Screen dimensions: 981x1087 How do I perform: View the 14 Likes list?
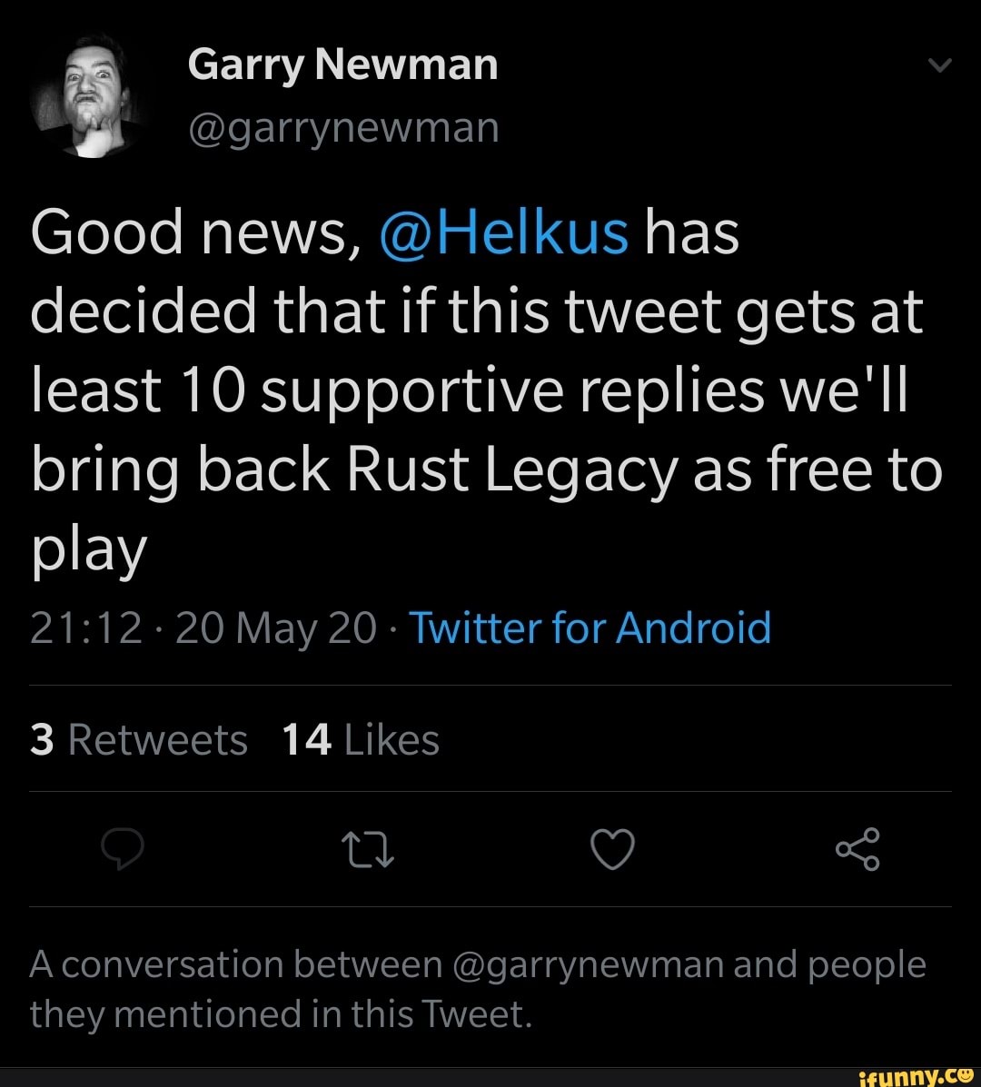click(361, 740)
